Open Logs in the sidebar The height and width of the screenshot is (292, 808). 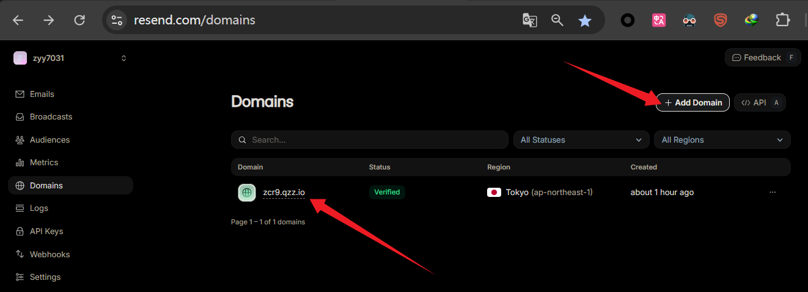tap(70, 208)
